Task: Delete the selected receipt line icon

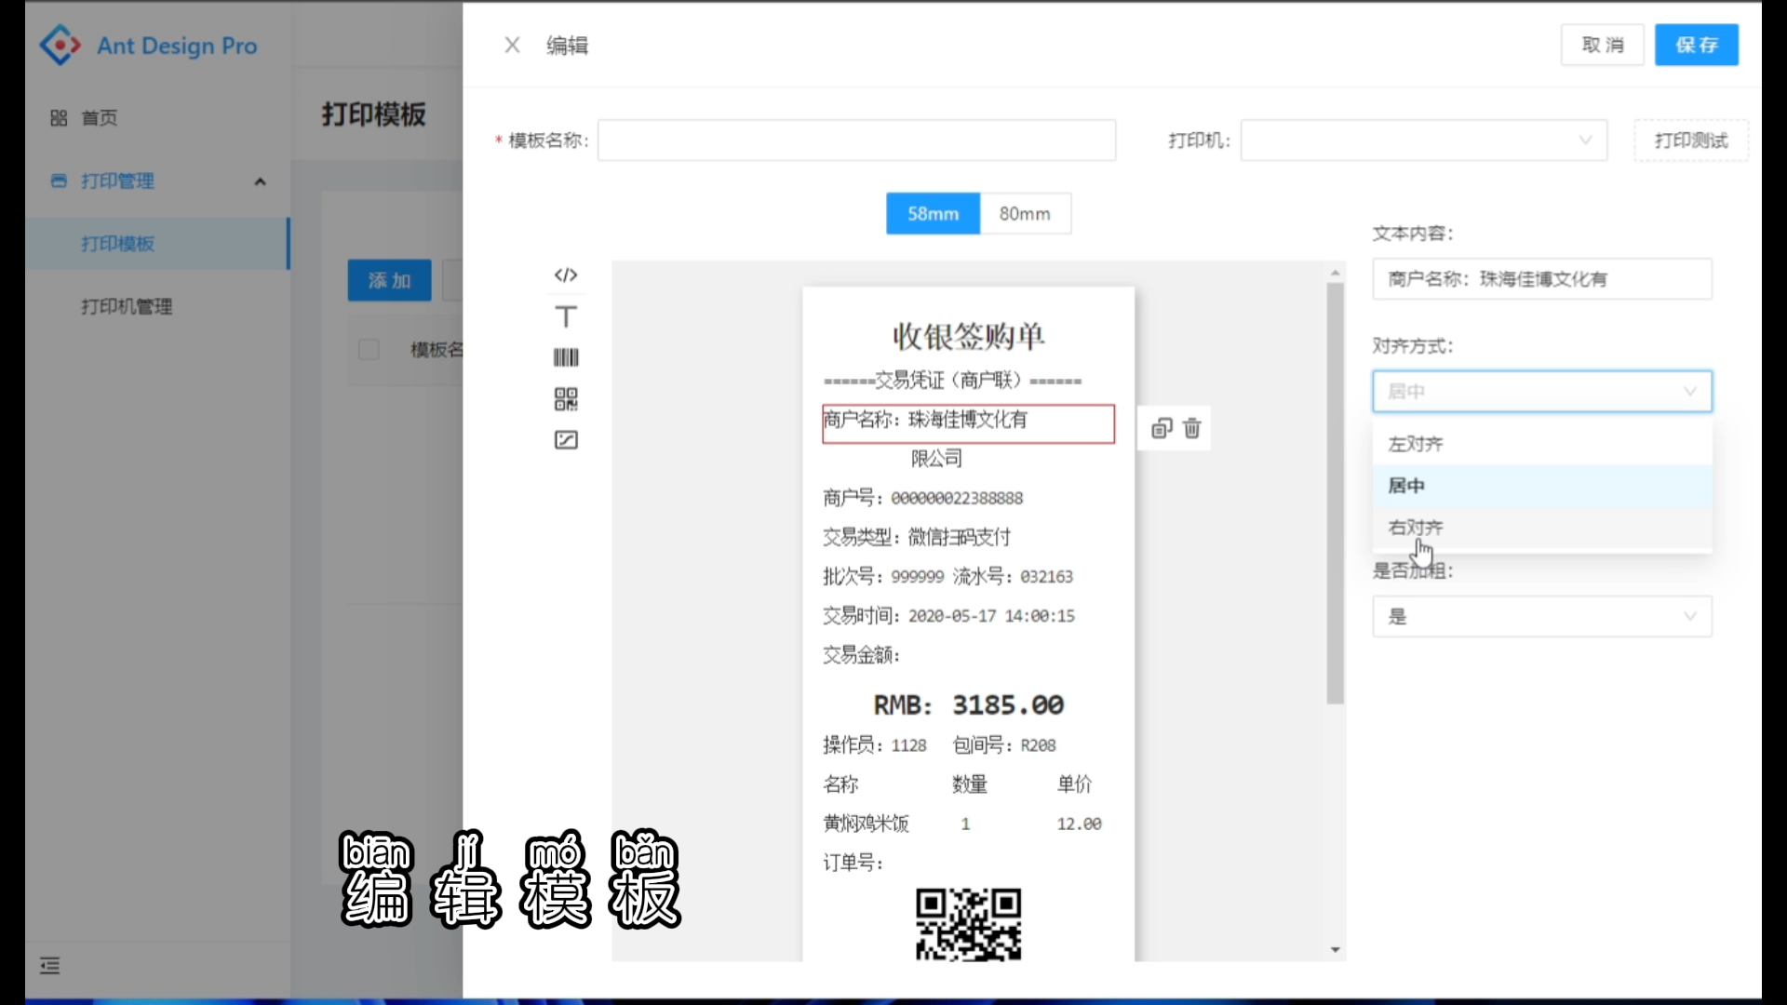Action: pyautogui.click(x=1192, y=428)
